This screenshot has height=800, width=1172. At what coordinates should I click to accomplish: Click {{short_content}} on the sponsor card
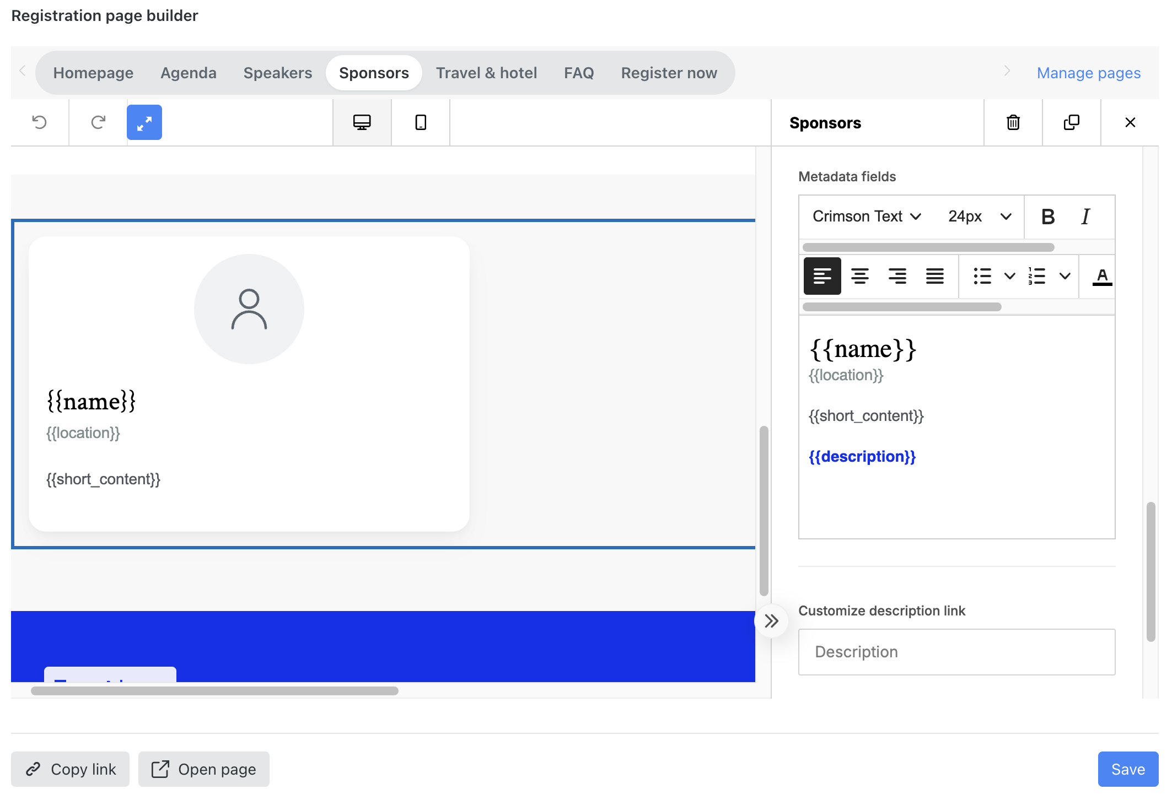[x=104, y=479]
